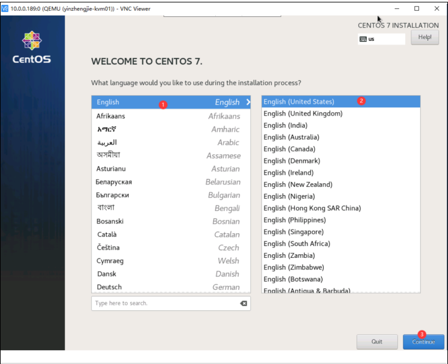Select Čeština language row
Screen dimensions: 448x364
171,248
